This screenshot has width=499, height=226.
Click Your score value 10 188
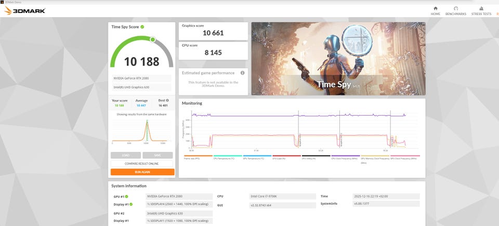(x=120, y=105)
